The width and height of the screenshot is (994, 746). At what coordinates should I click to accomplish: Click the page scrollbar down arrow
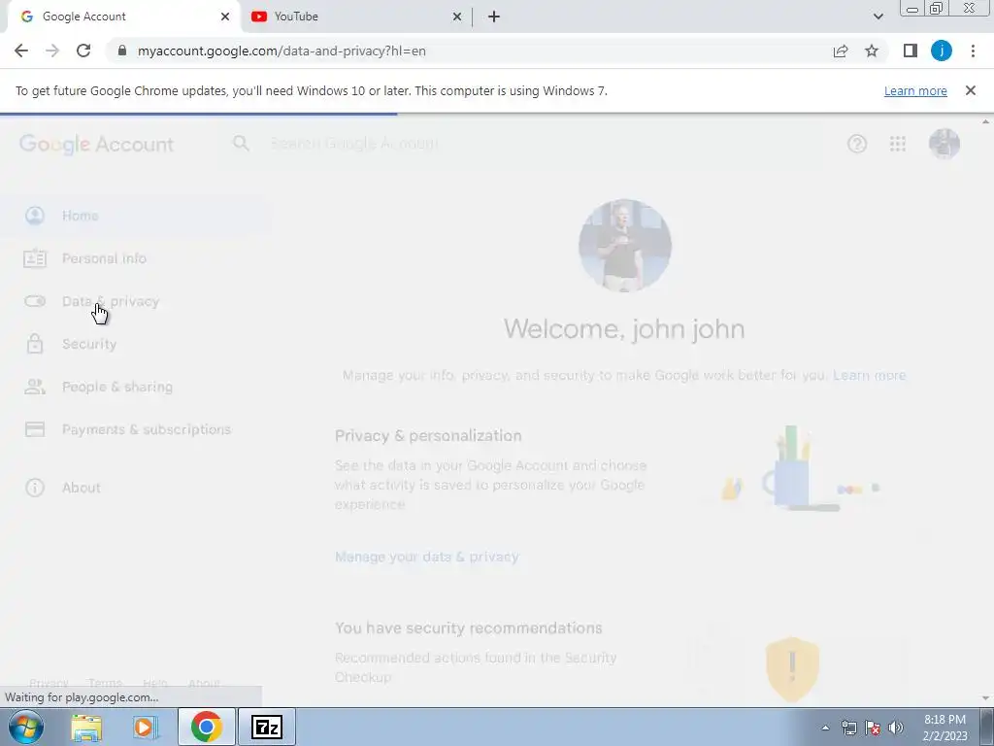point(986,698)
